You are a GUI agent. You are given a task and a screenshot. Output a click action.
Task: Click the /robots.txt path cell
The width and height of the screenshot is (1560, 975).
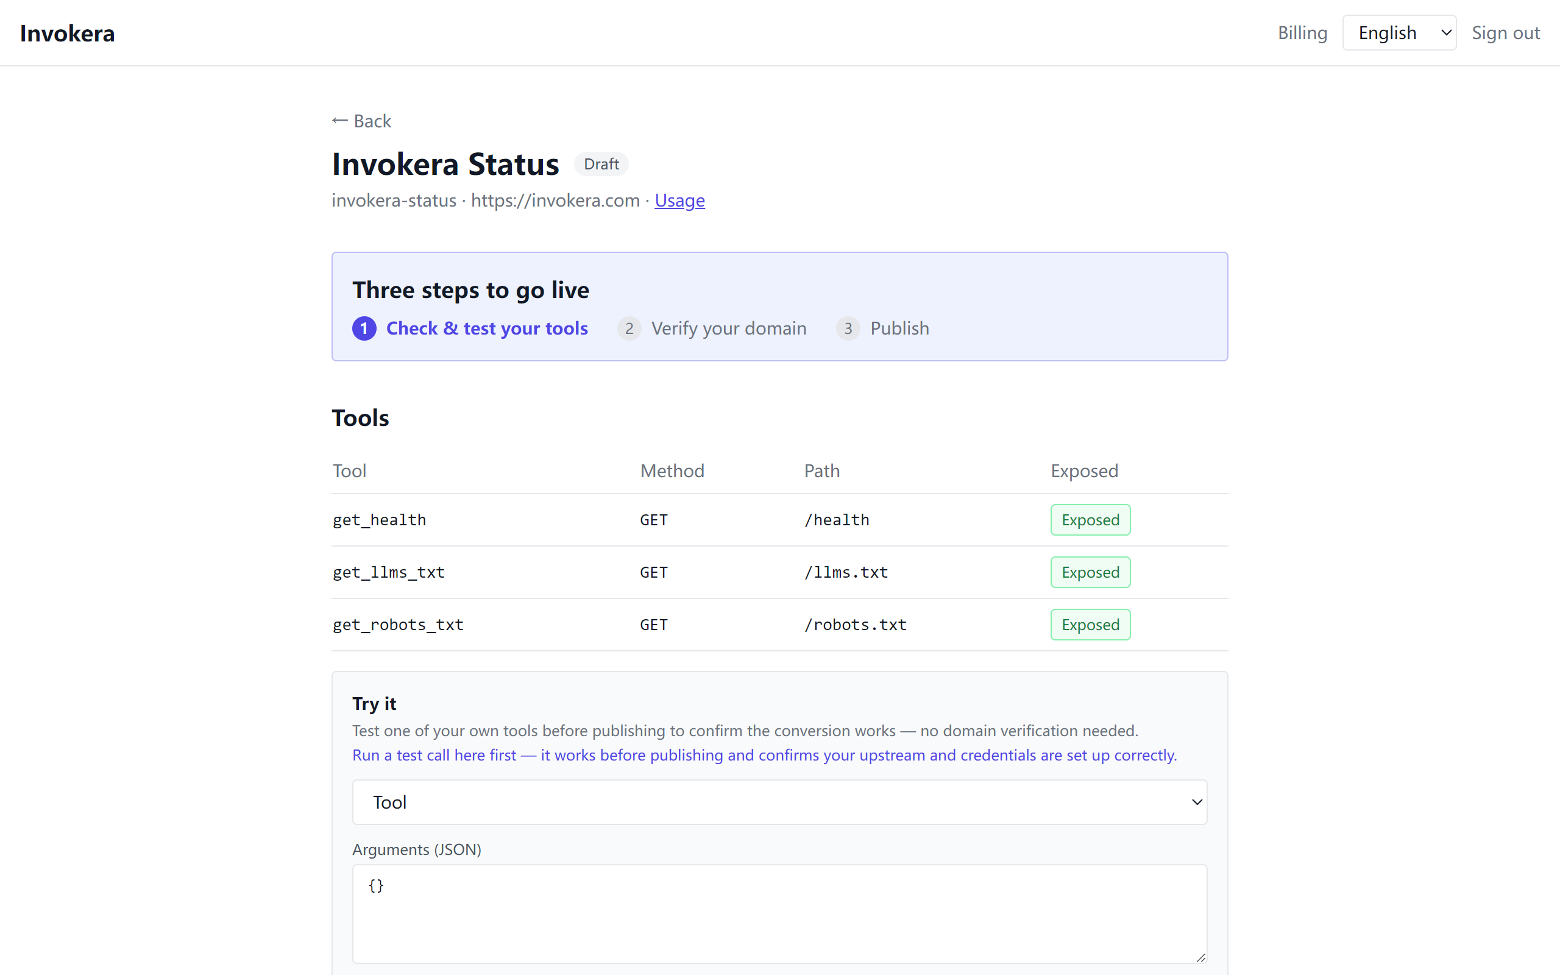(855, 624)
